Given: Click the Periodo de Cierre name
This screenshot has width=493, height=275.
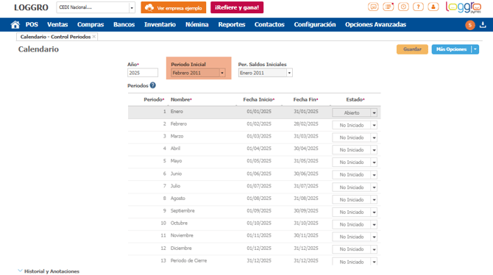Looking at the screenshot, I should (x=188, y=260).
